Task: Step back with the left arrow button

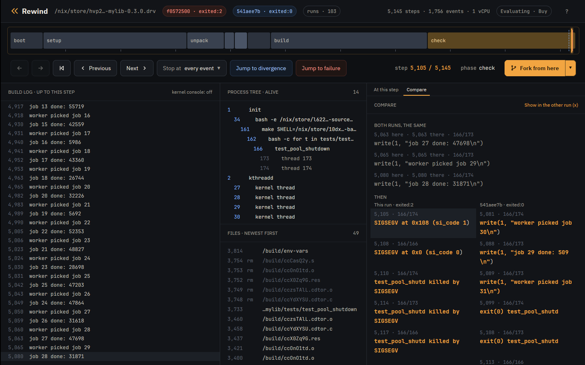Action: [x=19, y=68]
